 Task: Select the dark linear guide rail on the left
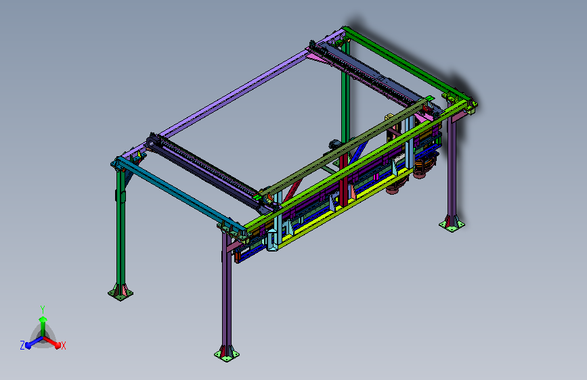tap(210, 172)
